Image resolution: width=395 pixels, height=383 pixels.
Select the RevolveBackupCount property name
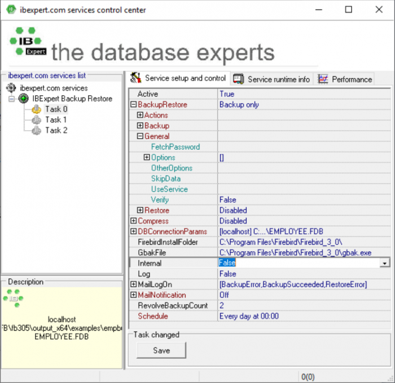[x=173, y=305]
